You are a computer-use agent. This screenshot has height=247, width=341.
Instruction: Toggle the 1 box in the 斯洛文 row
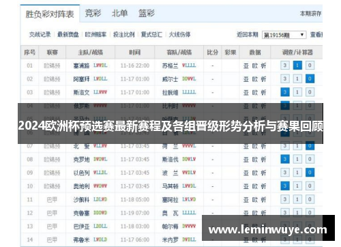coord(297,92)
